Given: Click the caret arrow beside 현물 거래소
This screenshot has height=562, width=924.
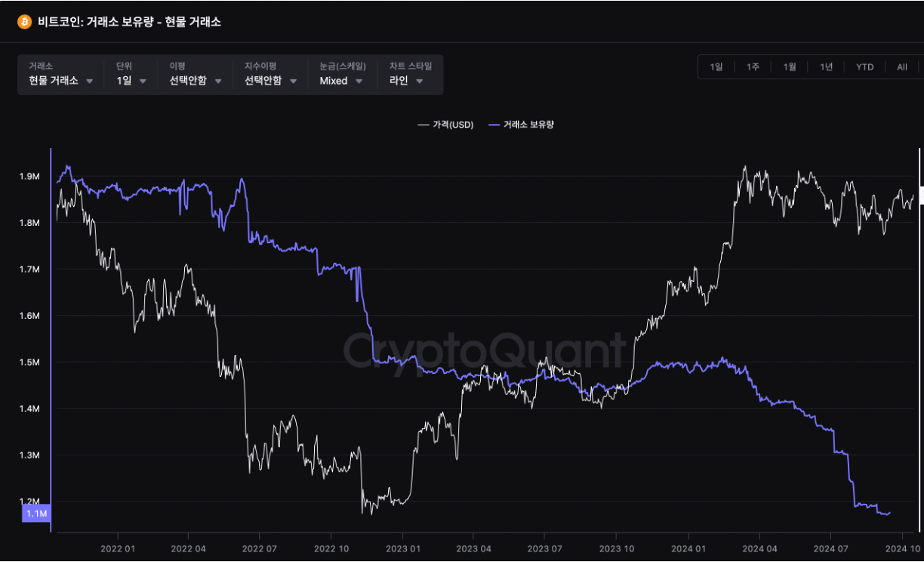Looking at the screenshot, I should [90, 82].
